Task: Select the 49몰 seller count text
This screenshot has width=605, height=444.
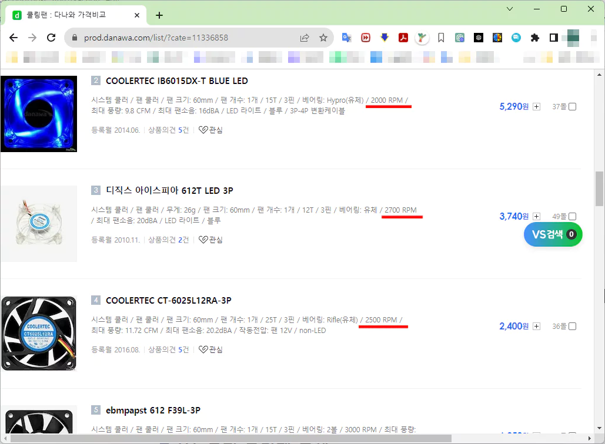Action: pos(559,217)
